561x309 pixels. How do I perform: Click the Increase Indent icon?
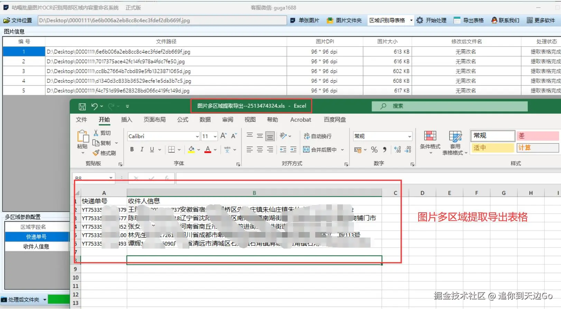(x=293, y=149)
